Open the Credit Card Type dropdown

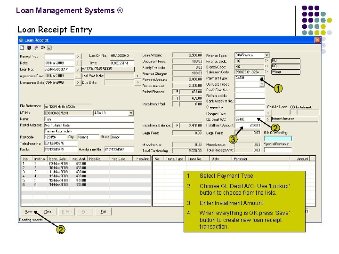click(262, 84)
